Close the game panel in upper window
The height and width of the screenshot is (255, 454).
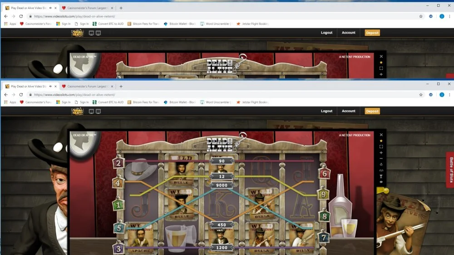[x=381, y=56]
